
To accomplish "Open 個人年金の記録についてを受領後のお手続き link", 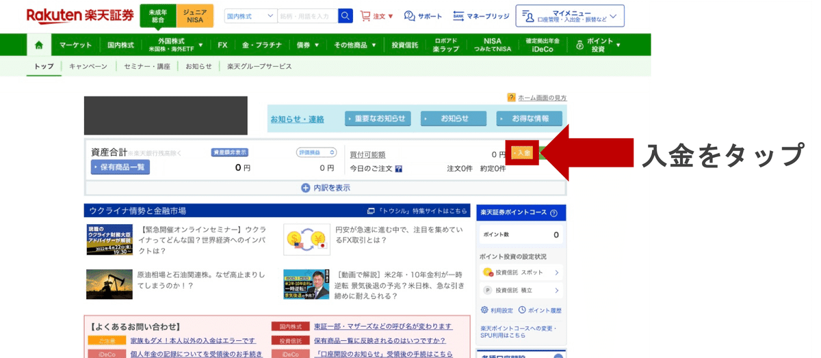I will click(196, 355).
